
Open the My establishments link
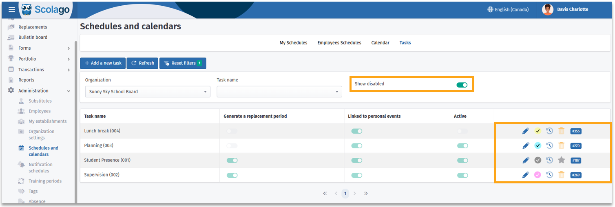coord(48,121)
